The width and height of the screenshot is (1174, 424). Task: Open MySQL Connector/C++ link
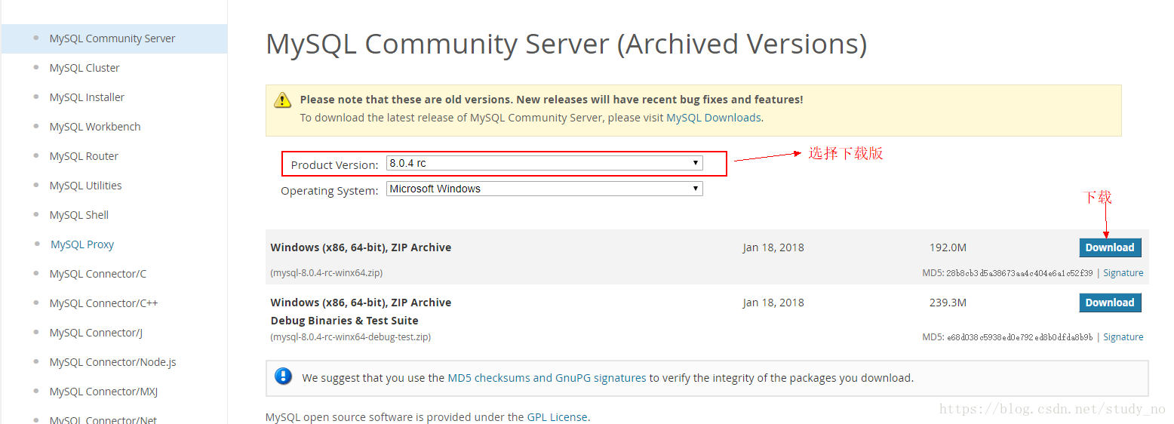[x=104, y=303]
